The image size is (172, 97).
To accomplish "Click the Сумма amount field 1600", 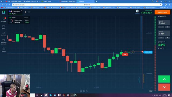I will click(x=164, y=33).
